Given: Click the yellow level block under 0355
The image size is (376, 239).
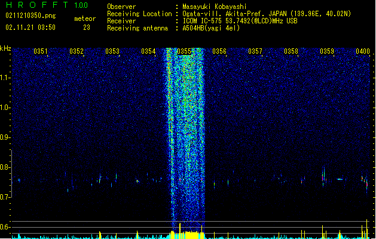Looking at the screenshot, I should point(192,235).
